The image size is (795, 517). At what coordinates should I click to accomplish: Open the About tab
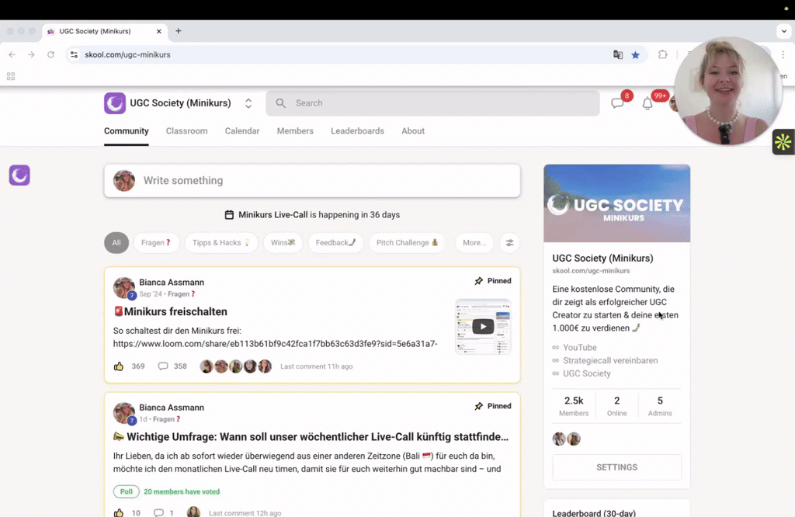(413, 130)
